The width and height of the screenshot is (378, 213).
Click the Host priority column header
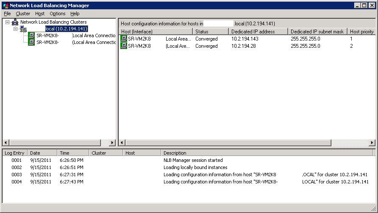[x=361, y=32]
